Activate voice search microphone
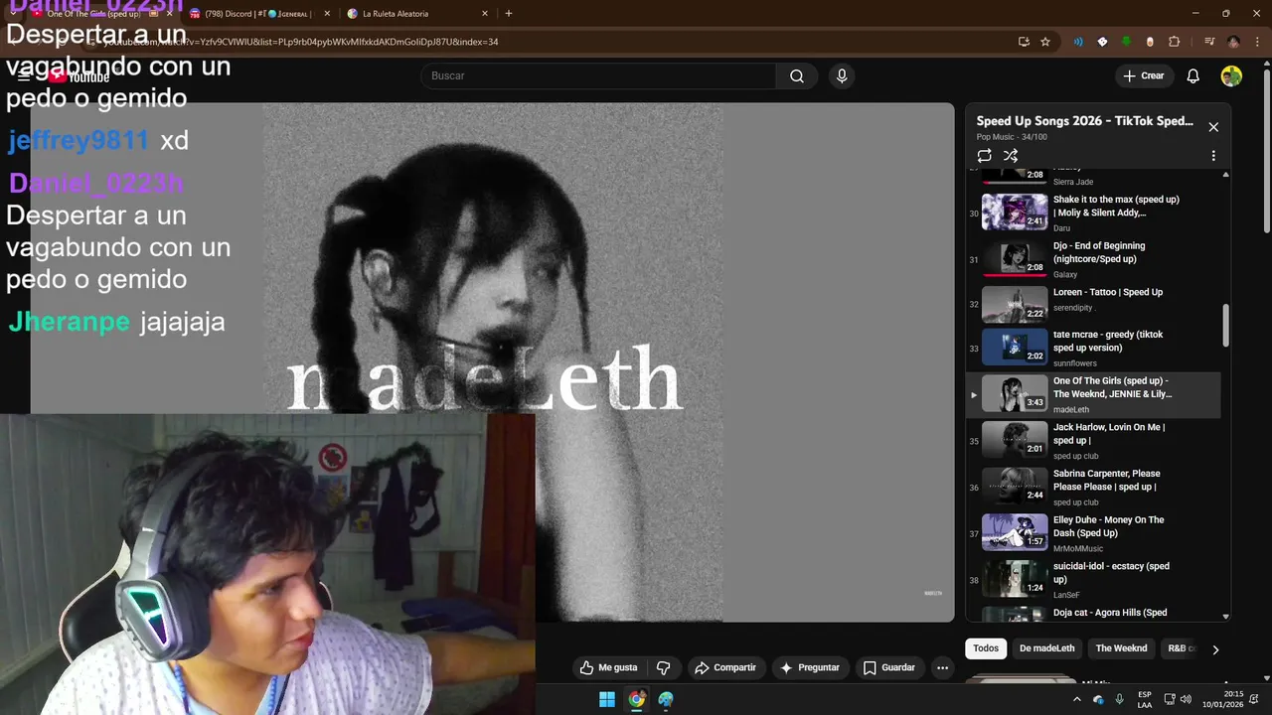This screenshot has height=715, width=1272. (842, 76)
